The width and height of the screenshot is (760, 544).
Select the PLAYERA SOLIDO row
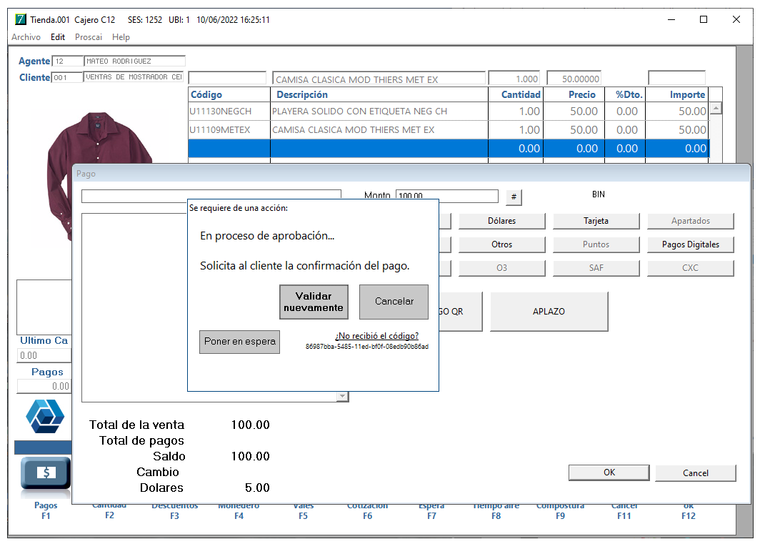448,111
